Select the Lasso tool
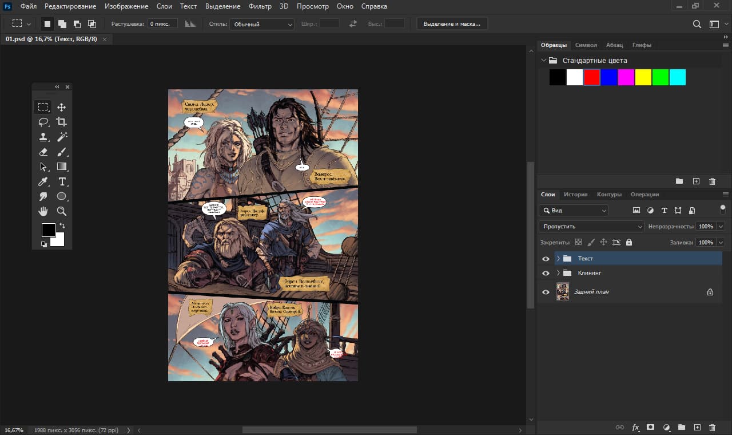Image resolution: width=732 pixels, height=435 pixels. coord(43,122)
